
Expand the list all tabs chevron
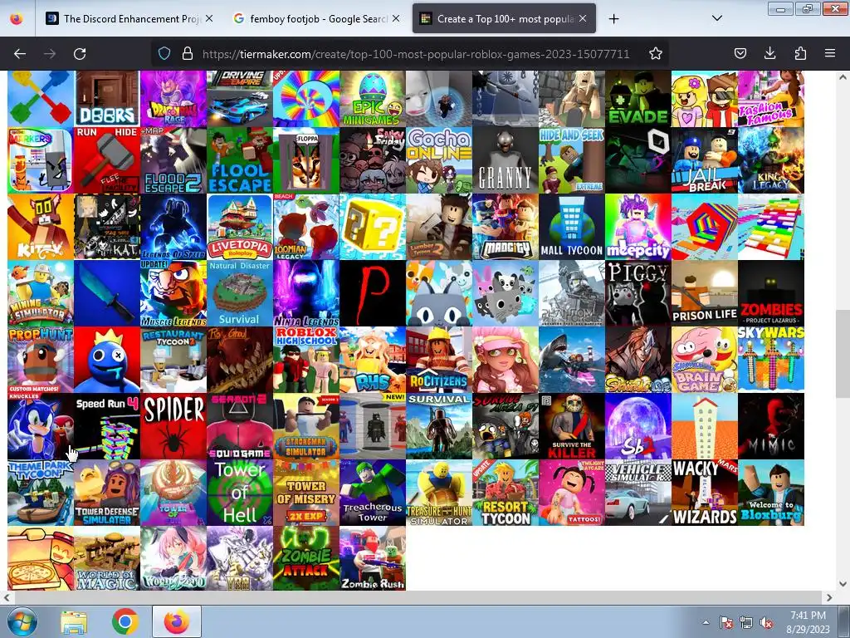tap(716, 18)
